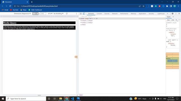The height and width of the screenshot is (101, 181).
Task: Open the Chrome profile avatar
Action: click(x=175, y=6)
